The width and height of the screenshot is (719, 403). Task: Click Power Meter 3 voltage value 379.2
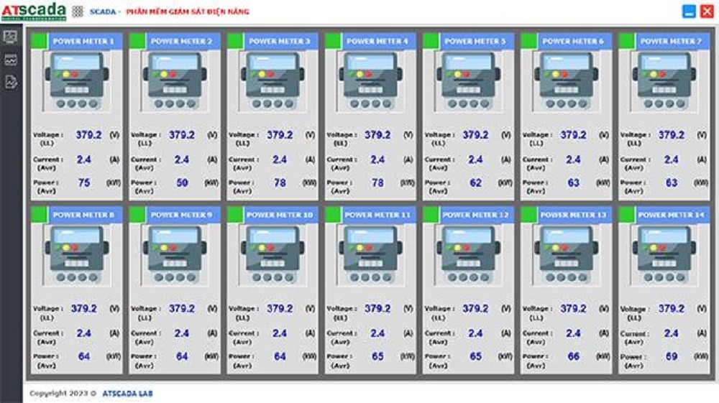tap(280, 134)
